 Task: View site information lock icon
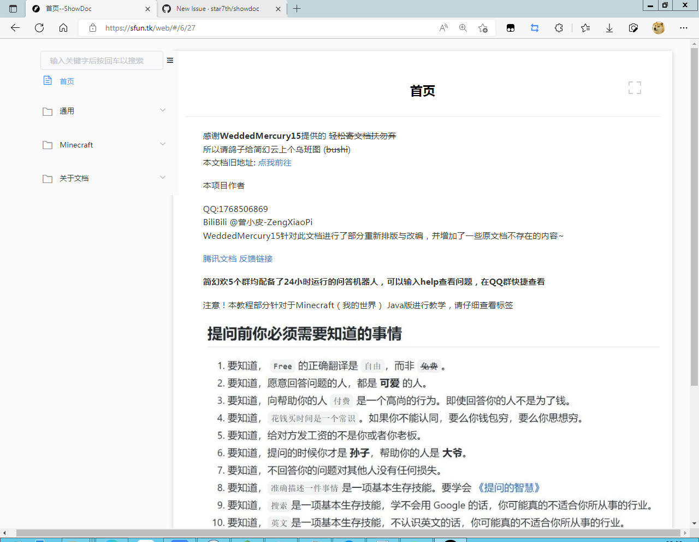[x=93, y=28]
